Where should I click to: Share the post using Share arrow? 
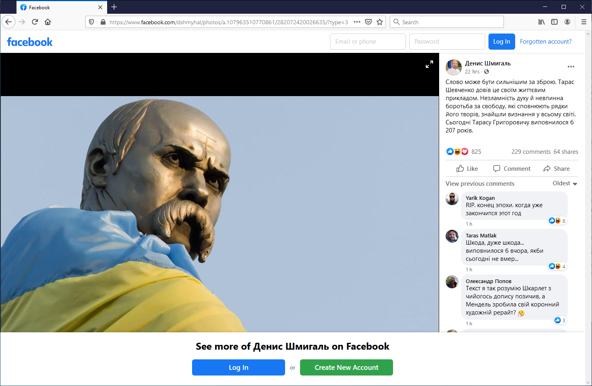tap(556, 169)
